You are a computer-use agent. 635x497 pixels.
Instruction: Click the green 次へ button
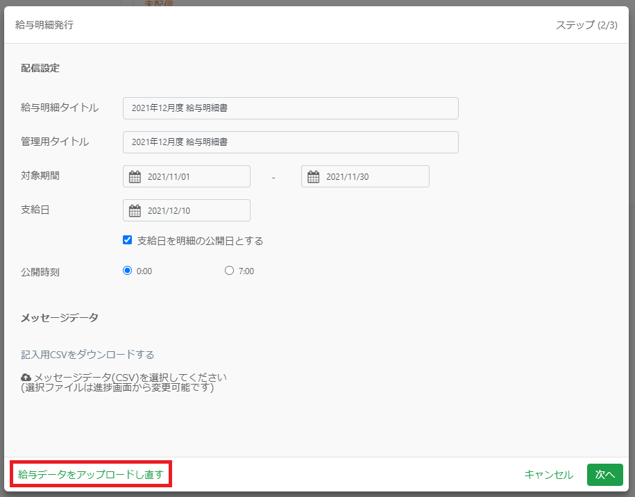point(605,474)
